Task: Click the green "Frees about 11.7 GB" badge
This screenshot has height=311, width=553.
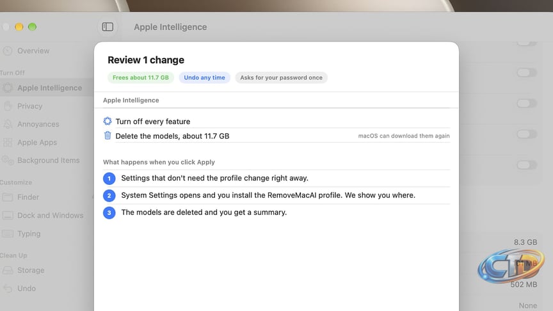Action: point(141,77)
